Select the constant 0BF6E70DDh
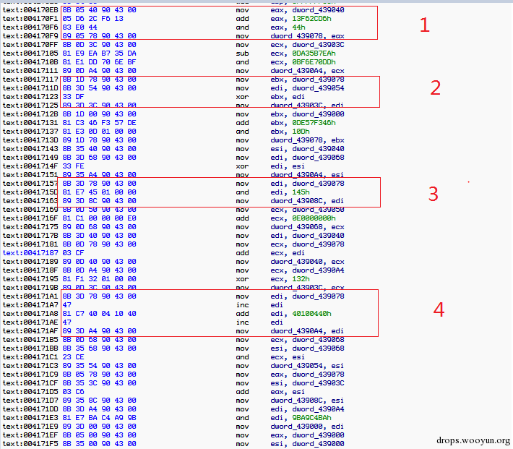 tap(314, 62)
